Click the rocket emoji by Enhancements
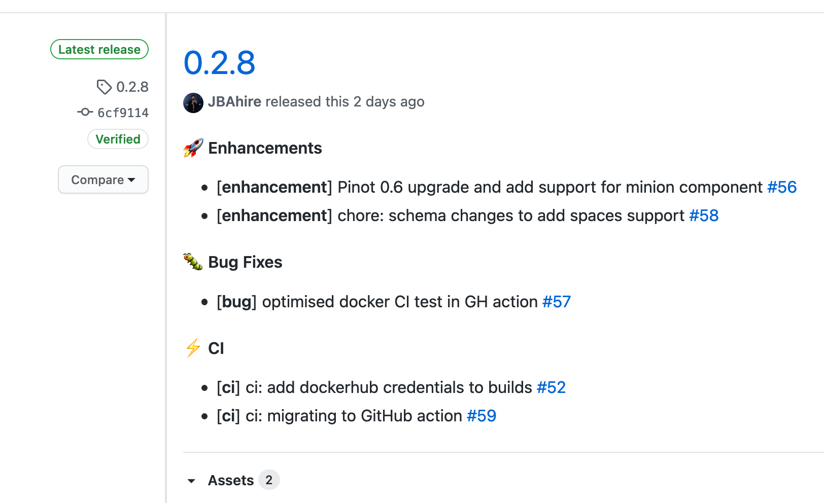 193,148
